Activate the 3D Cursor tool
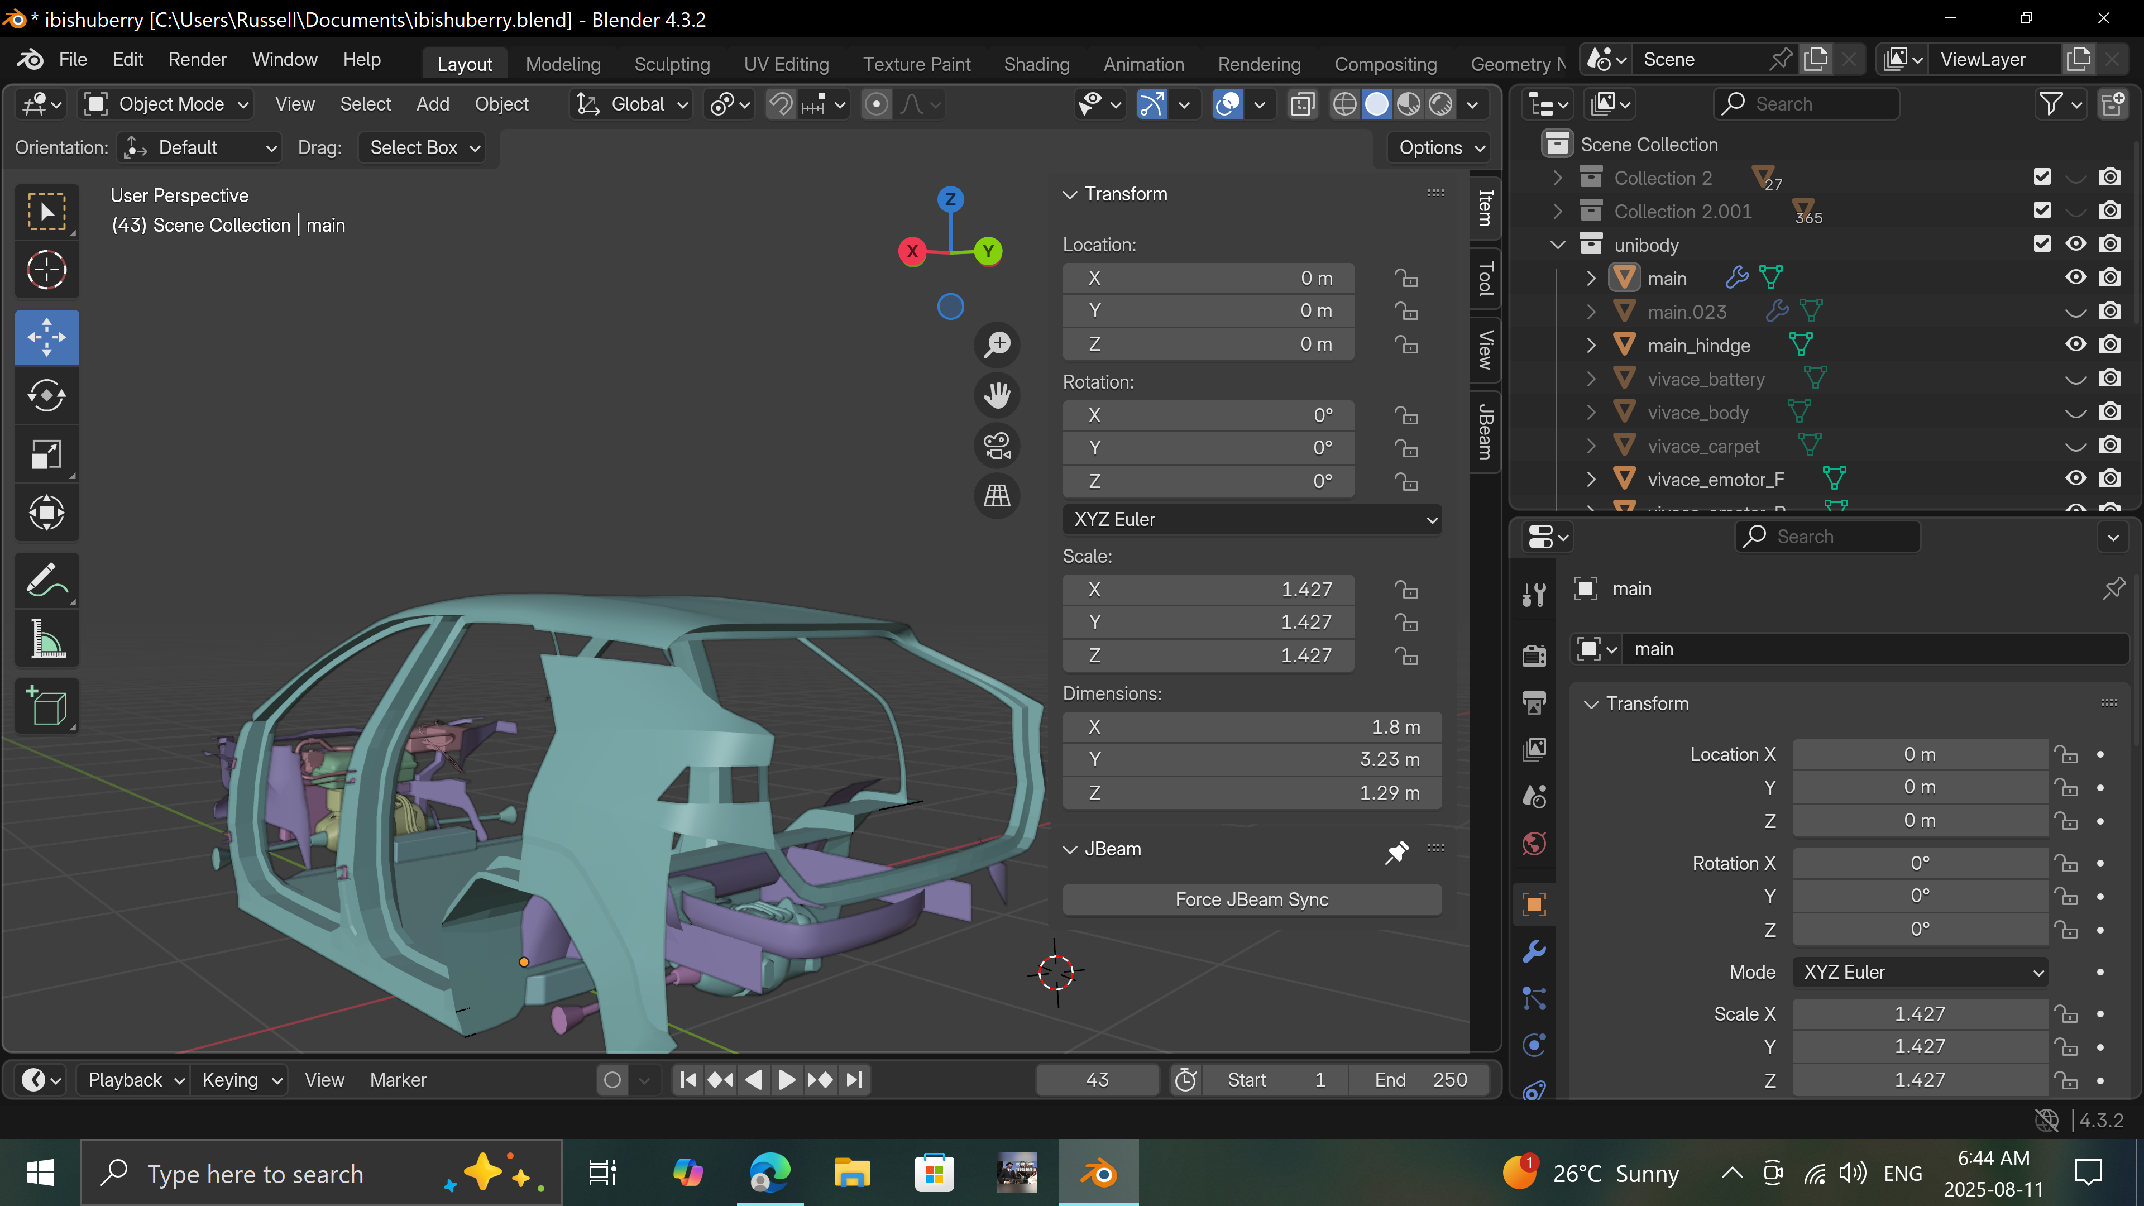 click(46, 270)
